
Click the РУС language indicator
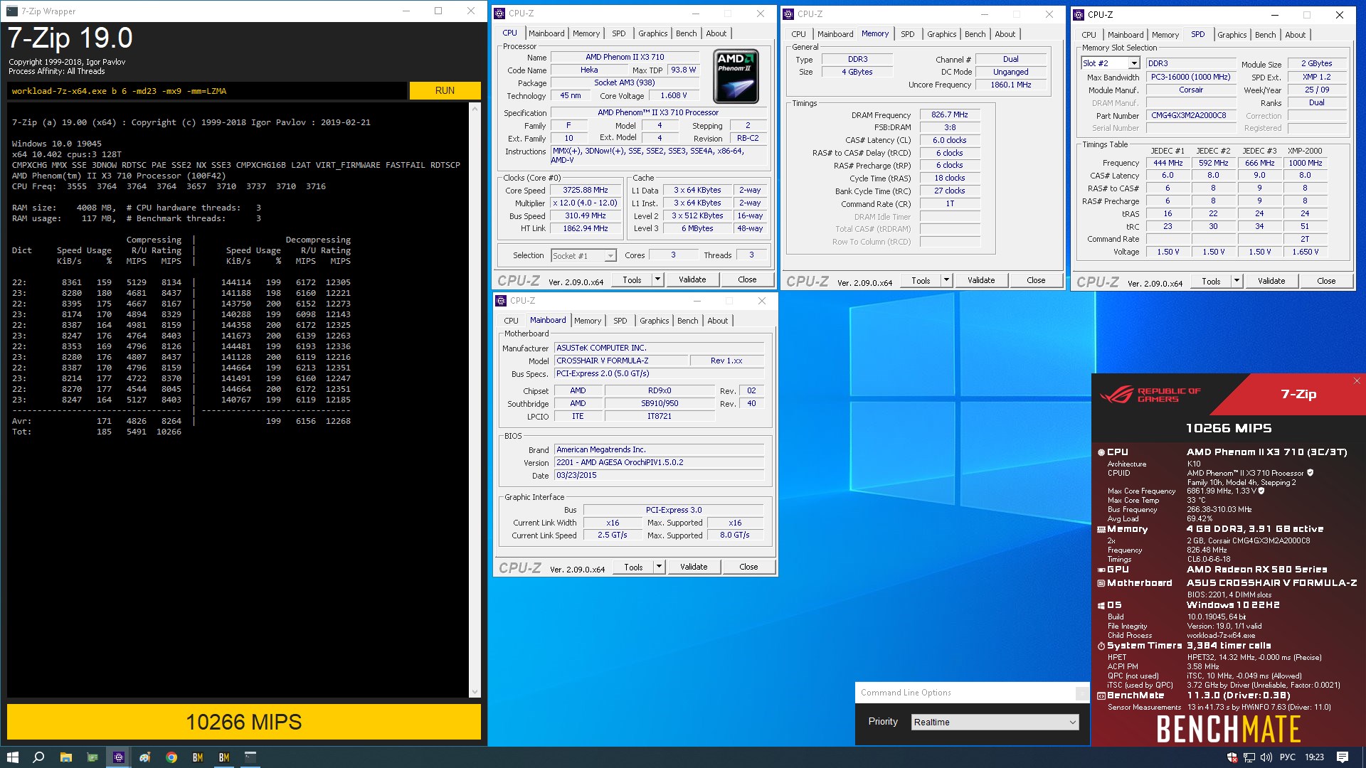click(x=1288, y=757)
